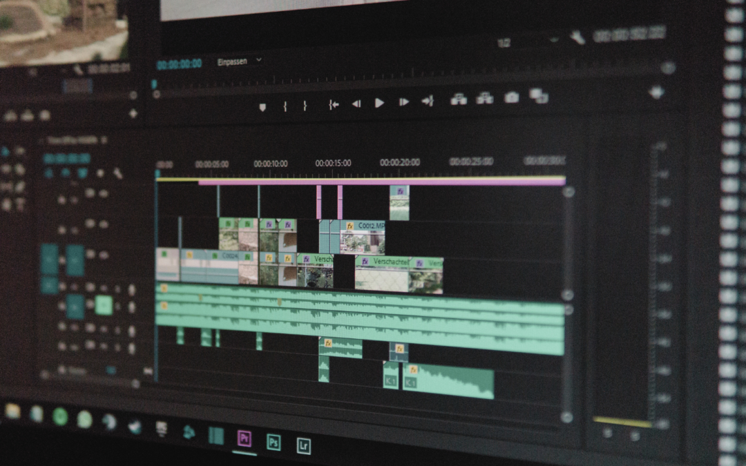The image size is (746, 466).
Task: Select the purple fx clip on top track
Action: pyautogui.click(x=399, y=203)
